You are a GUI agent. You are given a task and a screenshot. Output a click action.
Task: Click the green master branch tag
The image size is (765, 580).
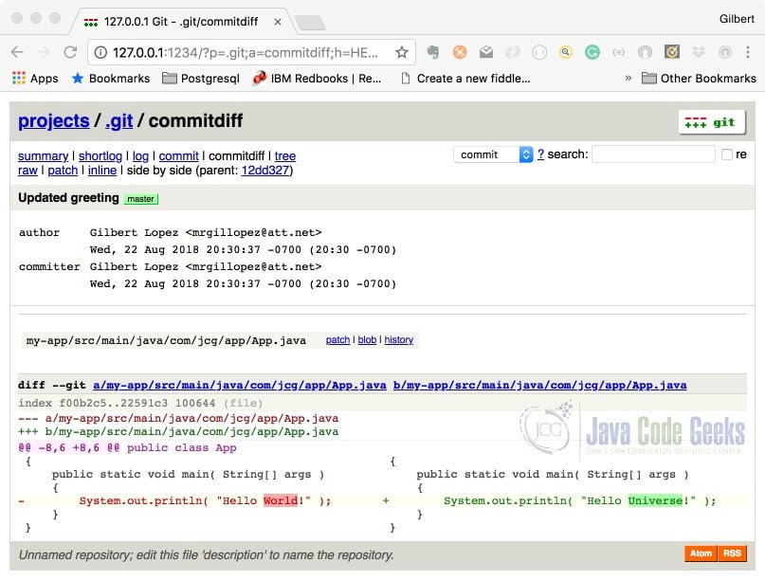140,199
